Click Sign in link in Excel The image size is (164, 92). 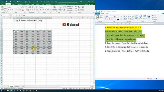click(x=86, y=4)
